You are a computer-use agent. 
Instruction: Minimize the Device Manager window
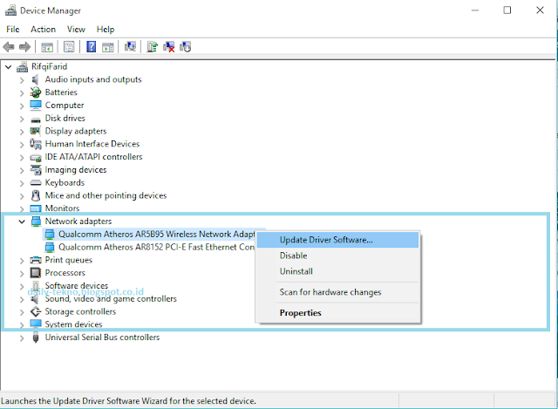[474, 10]
